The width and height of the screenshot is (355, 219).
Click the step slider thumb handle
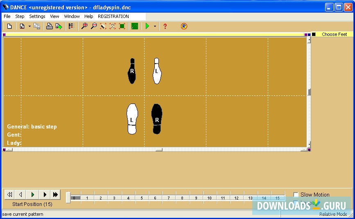coord(68,197)
